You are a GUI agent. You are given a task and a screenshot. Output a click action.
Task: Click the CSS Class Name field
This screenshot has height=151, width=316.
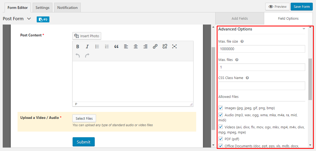[x=261, y=86]
